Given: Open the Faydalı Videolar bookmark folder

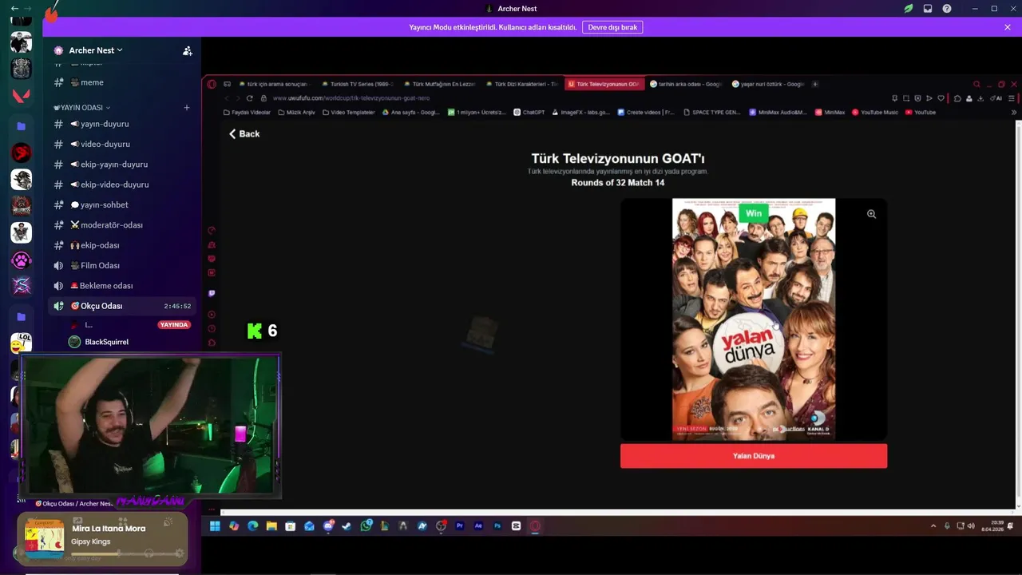Looking at the screenshot, I should [247, 113].
